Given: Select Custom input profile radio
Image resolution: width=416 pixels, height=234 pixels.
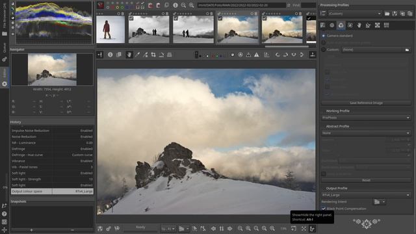Looking at the screenshot, I should click(x=324, y=49).
